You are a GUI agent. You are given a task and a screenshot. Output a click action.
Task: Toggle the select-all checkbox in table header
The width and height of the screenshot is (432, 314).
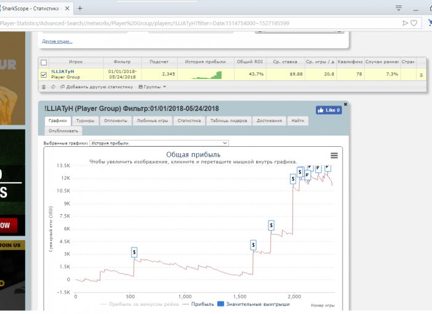click(43, 62)
